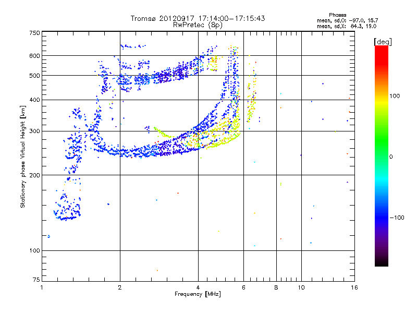Click the x-axis tick label "10"

point(301,287)
